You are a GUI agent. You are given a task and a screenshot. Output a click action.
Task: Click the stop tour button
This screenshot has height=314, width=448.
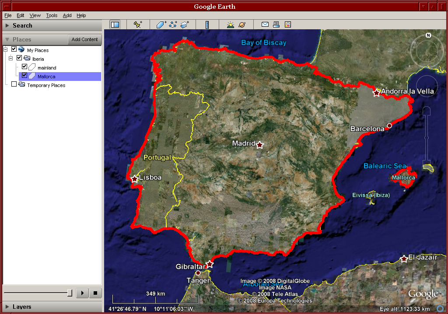[x=95, y=293]
